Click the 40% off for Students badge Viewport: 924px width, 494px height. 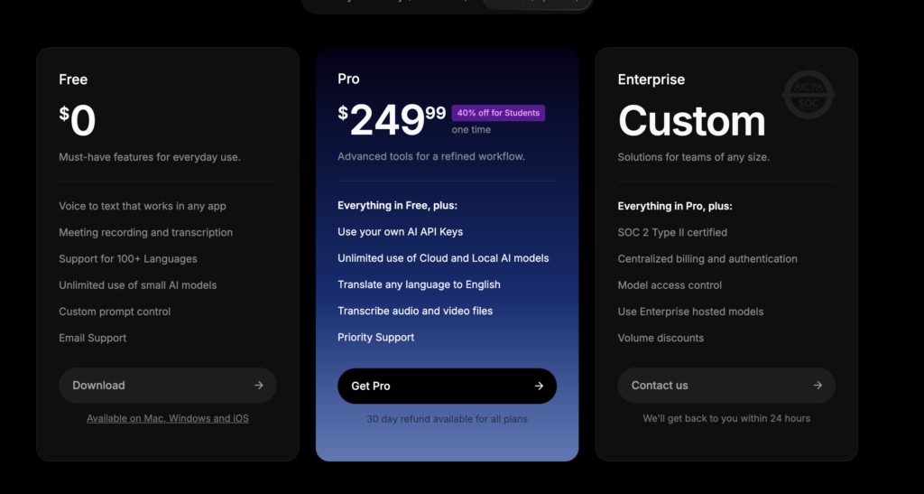click(x=498, y=113)
